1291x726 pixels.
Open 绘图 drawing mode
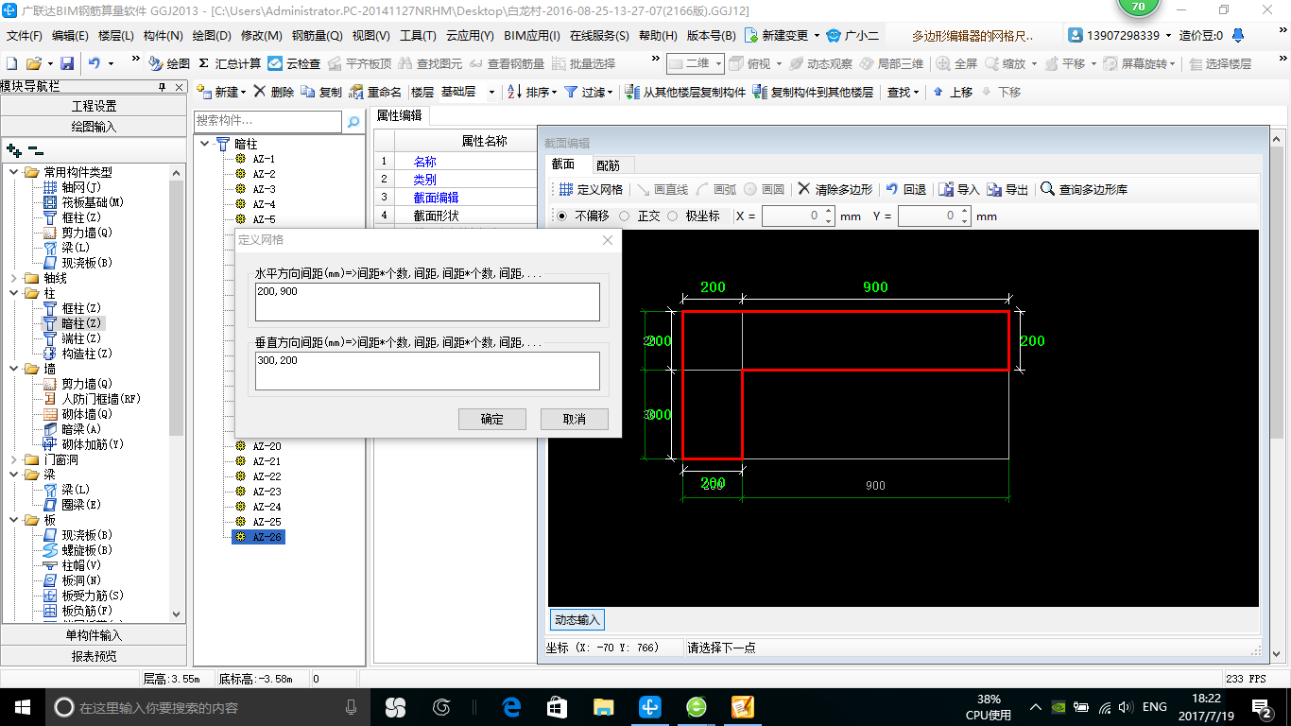[169, 63]
